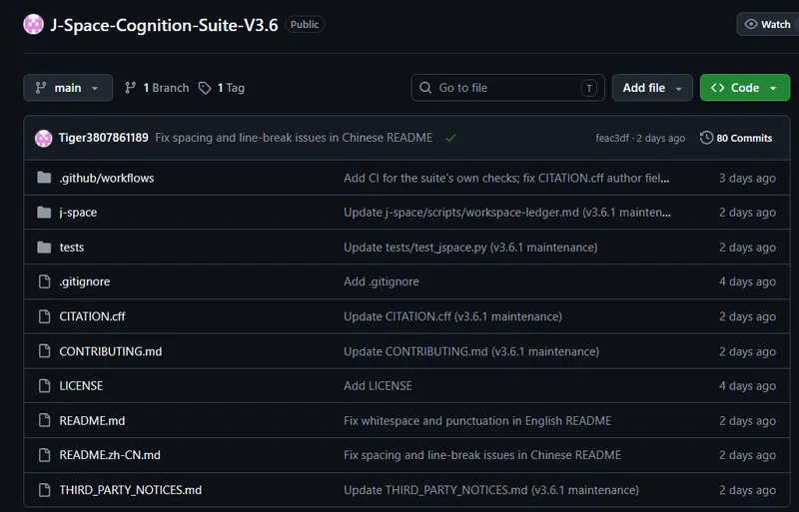799x512 pixels.
Task: Open commit 'Update CONTRIBUTING.md (v3.6.1 maintenance)'
Action: pos(471,351)
